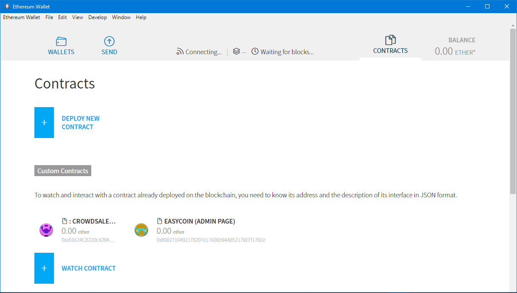Click the Watch Contract plus icon
The height and width of the screenshot is (293, 517).
(x=44, y=268)
